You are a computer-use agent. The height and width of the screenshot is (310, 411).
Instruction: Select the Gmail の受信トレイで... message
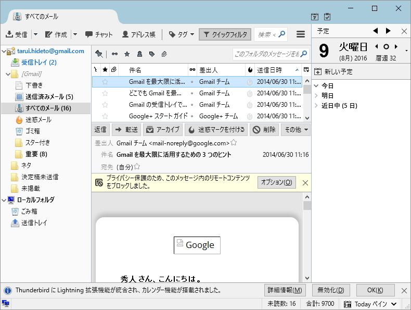point(197,105)
